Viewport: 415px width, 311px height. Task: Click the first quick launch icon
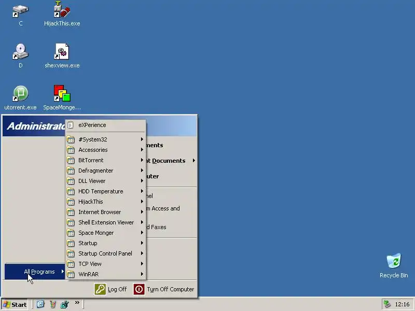(40, 304)
